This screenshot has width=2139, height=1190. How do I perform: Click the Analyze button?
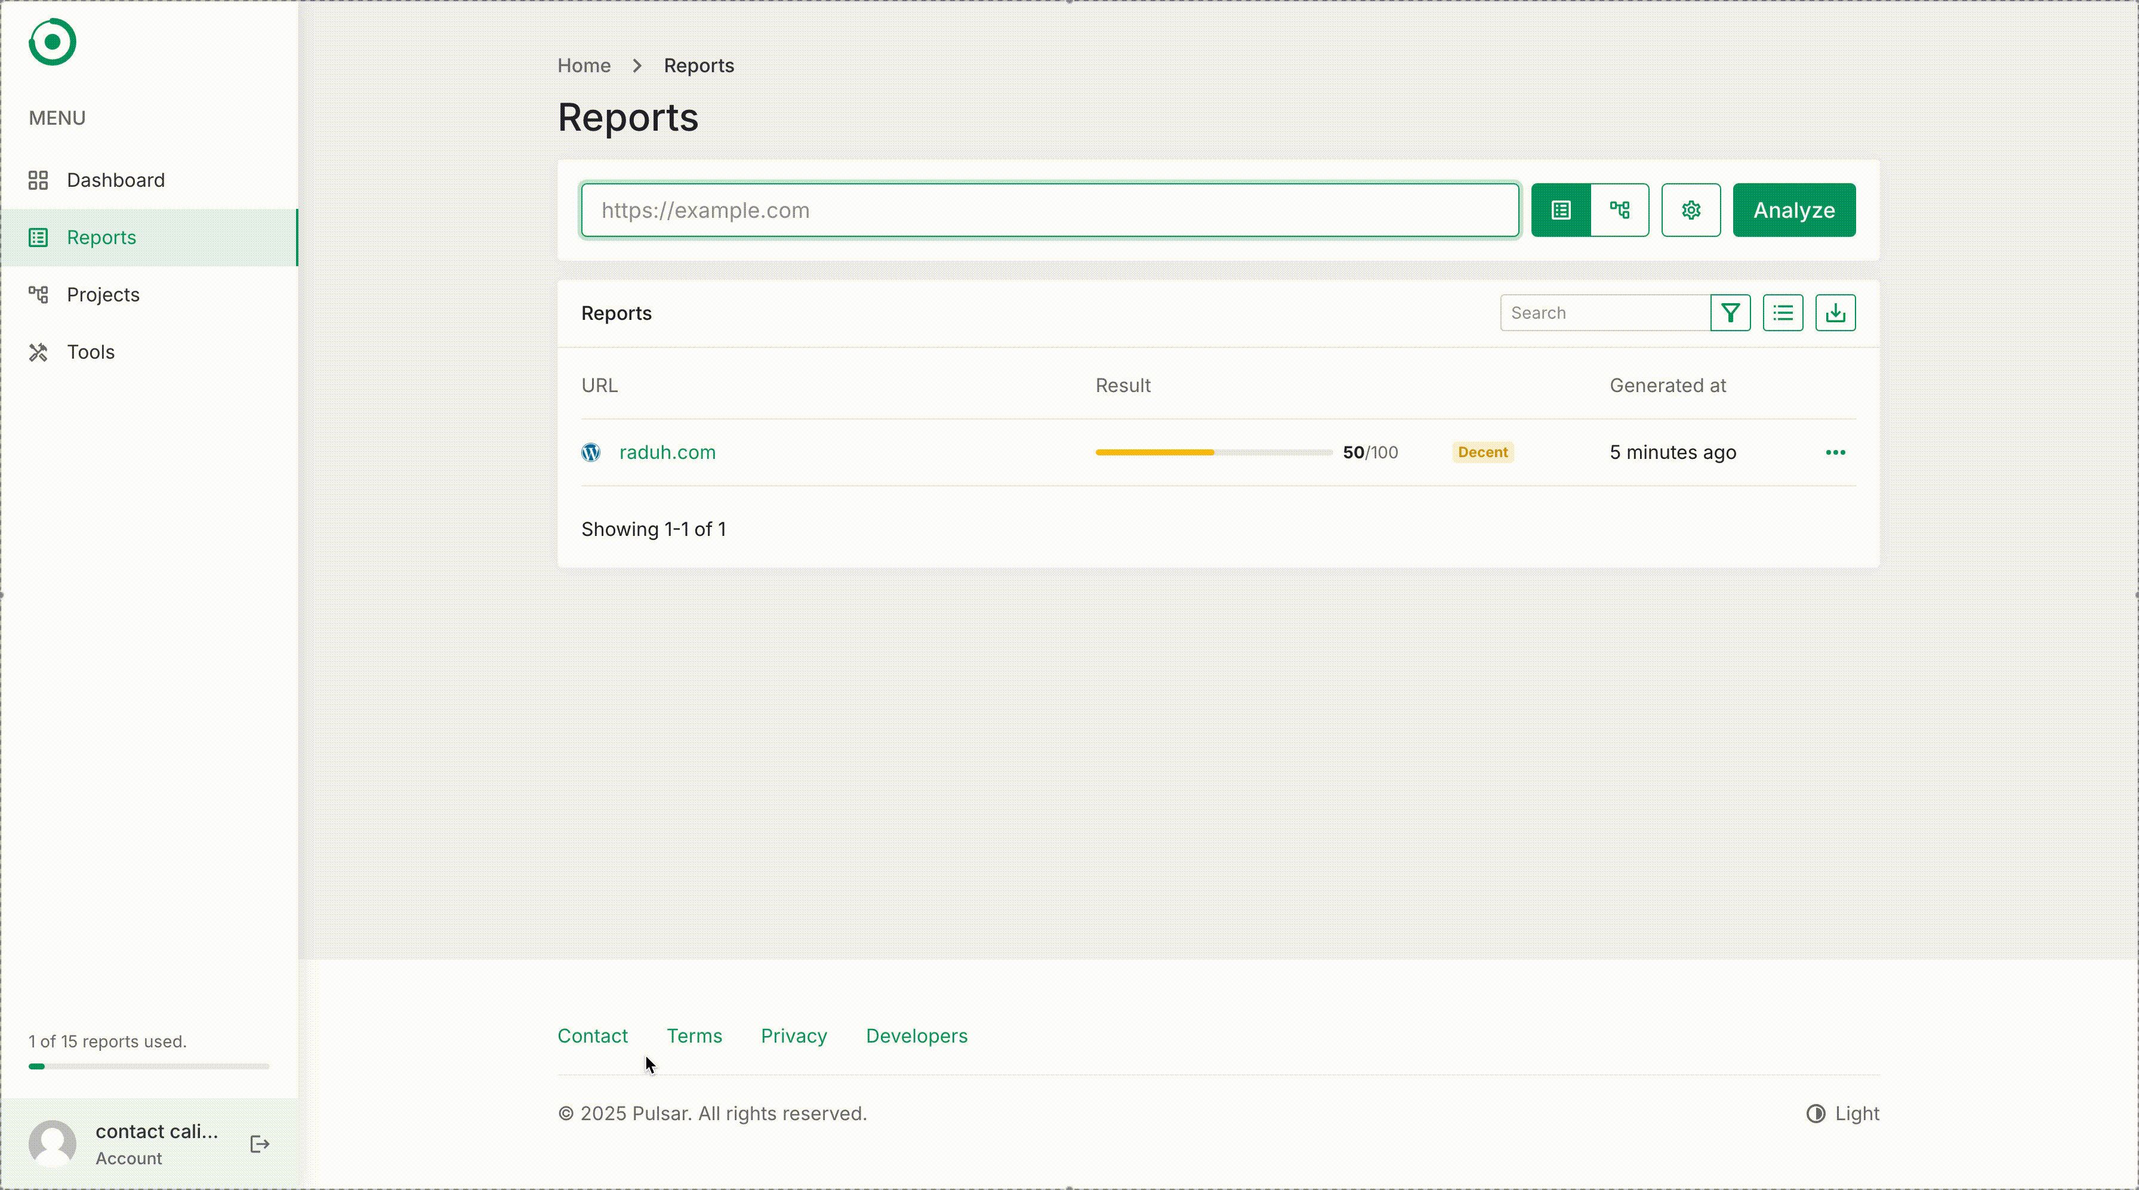click(1793, 210)
